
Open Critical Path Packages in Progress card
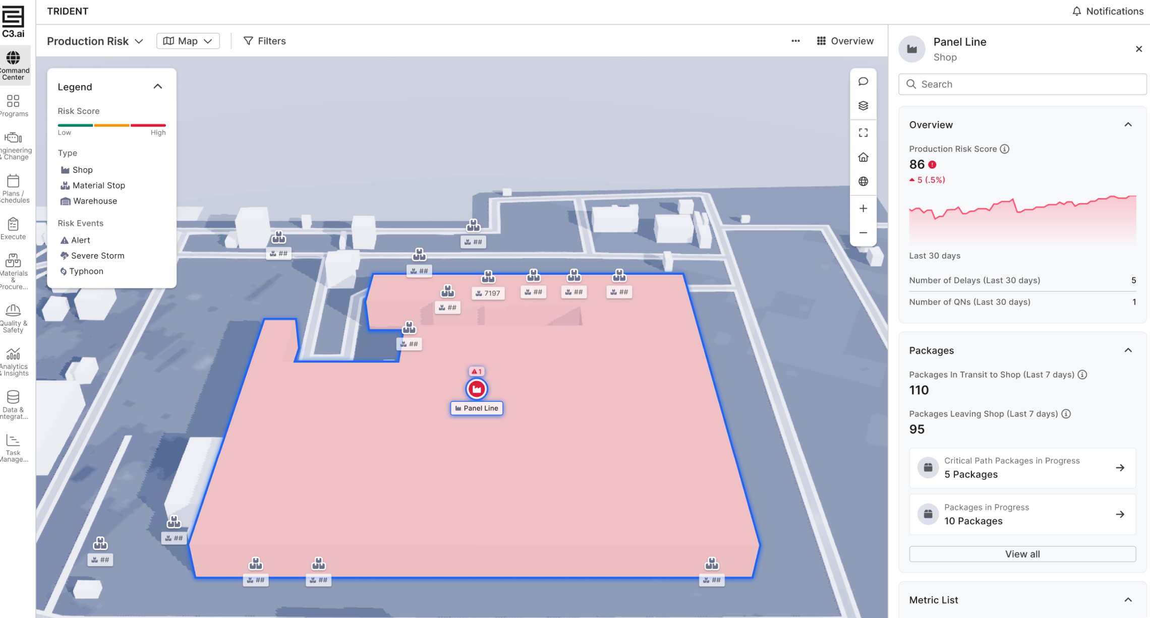click(x=1022, y=468)
